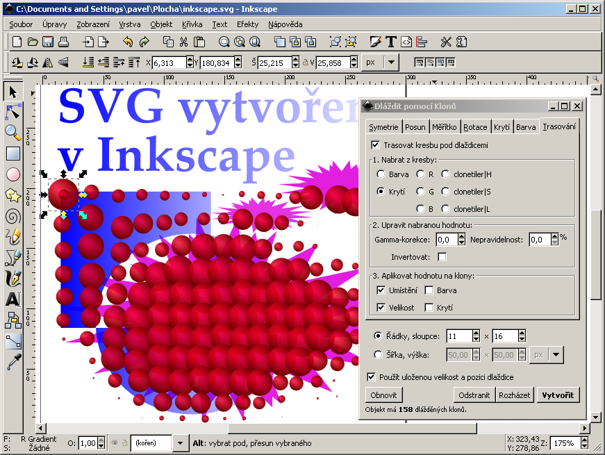
Task: Pick the Star and polygon tool
Action: coord(13,195)
